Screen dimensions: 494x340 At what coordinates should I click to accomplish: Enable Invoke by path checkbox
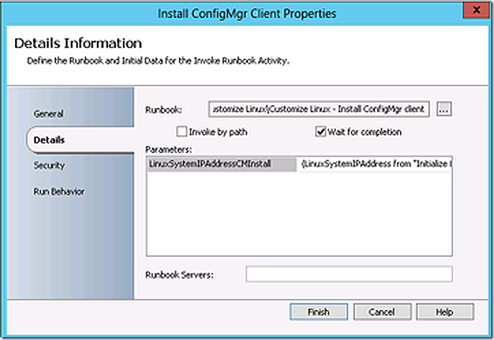click(x=182, y=132)
